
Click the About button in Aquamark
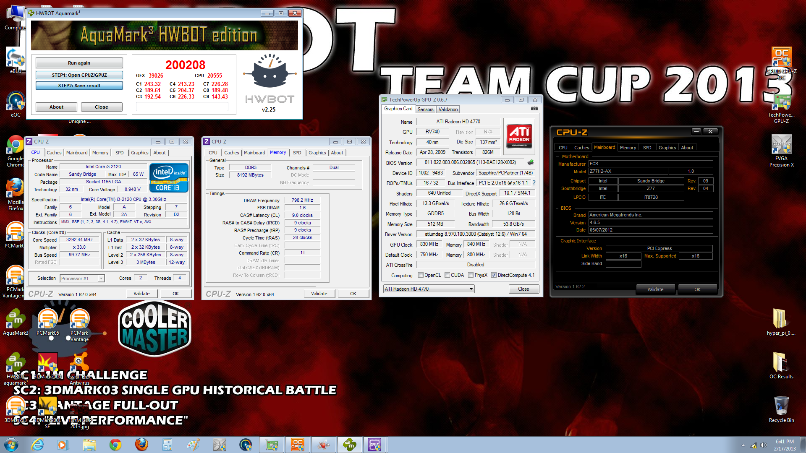point(56,107)
